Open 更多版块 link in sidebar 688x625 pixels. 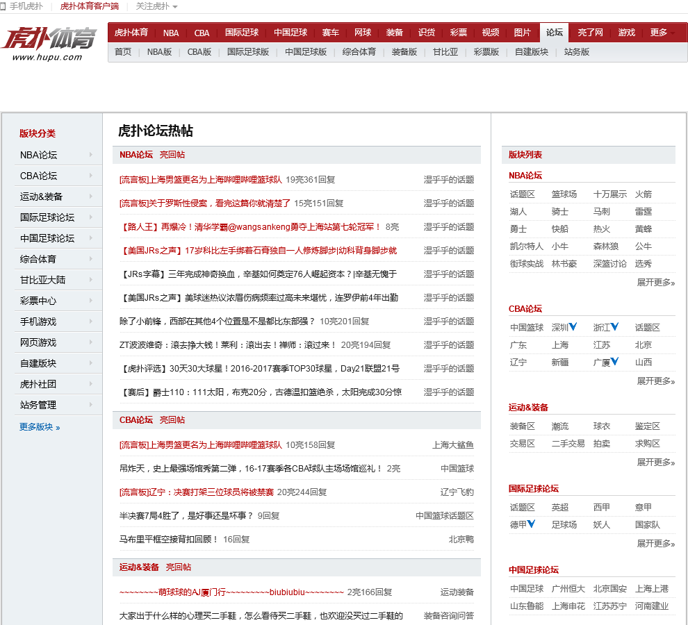pyautogui.click(x=40, y=427)
